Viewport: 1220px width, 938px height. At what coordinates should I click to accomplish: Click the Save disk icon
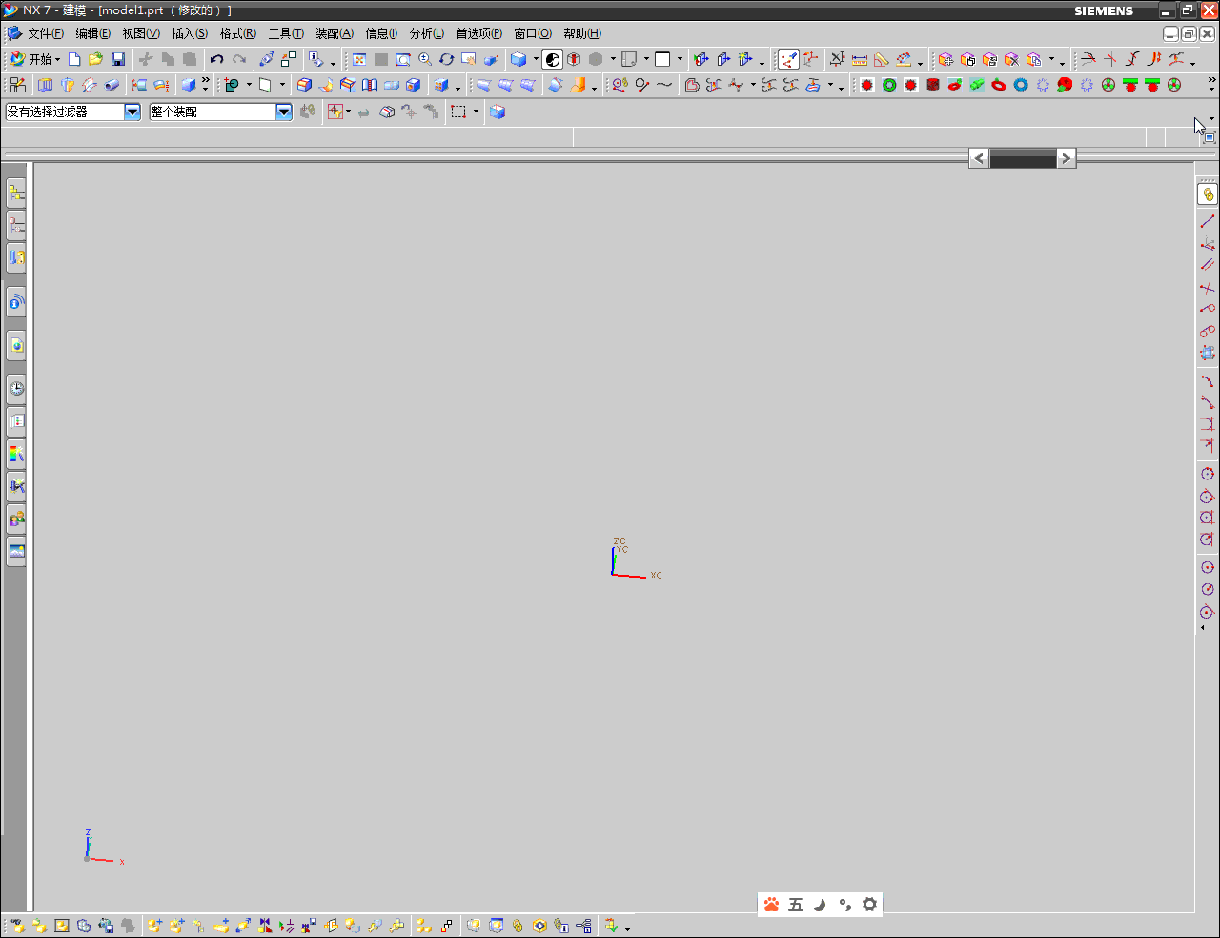pyautogui.click(x=118, y=59)
